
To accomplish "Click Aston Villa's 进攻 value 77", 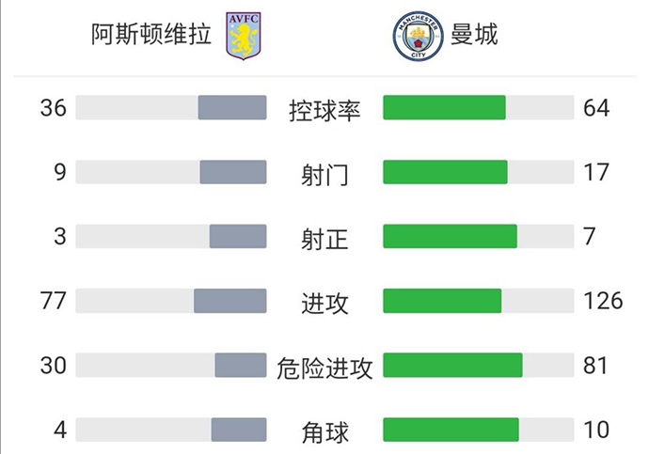I will click(x=54, y=301).
